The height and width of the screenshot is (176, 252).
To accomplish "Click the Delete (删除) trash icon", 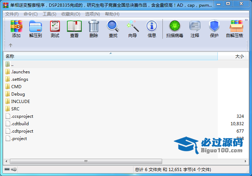I will (x=94, y=29).
